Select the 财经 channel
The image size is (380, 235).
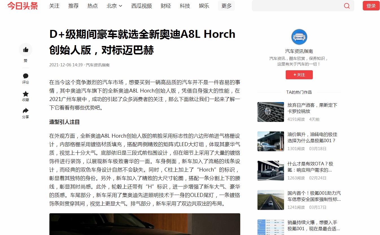166,6
